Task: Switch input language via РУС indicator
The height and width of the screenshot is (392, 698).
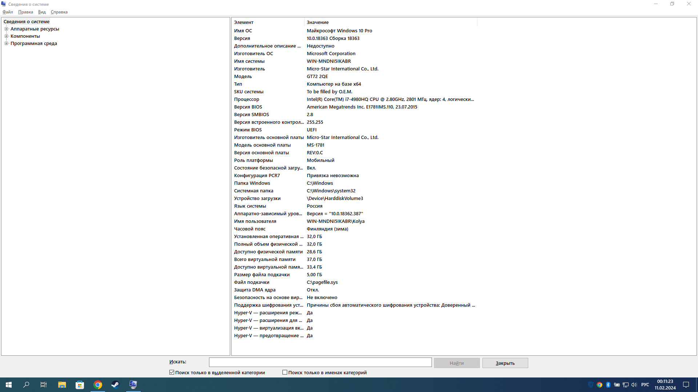Action: [645, 385]
